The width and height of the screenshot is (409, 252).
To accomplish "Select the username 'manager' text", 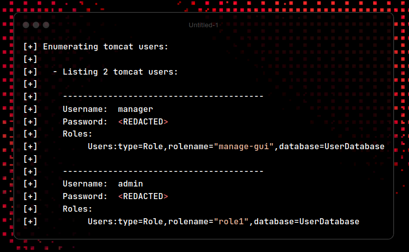I will pos(135,109).
